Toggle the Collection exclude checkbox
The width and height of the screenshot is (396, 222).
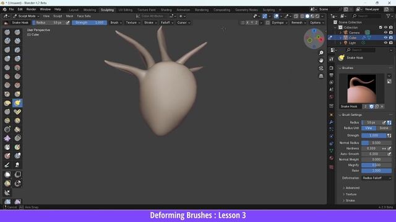tap(381, 27)
